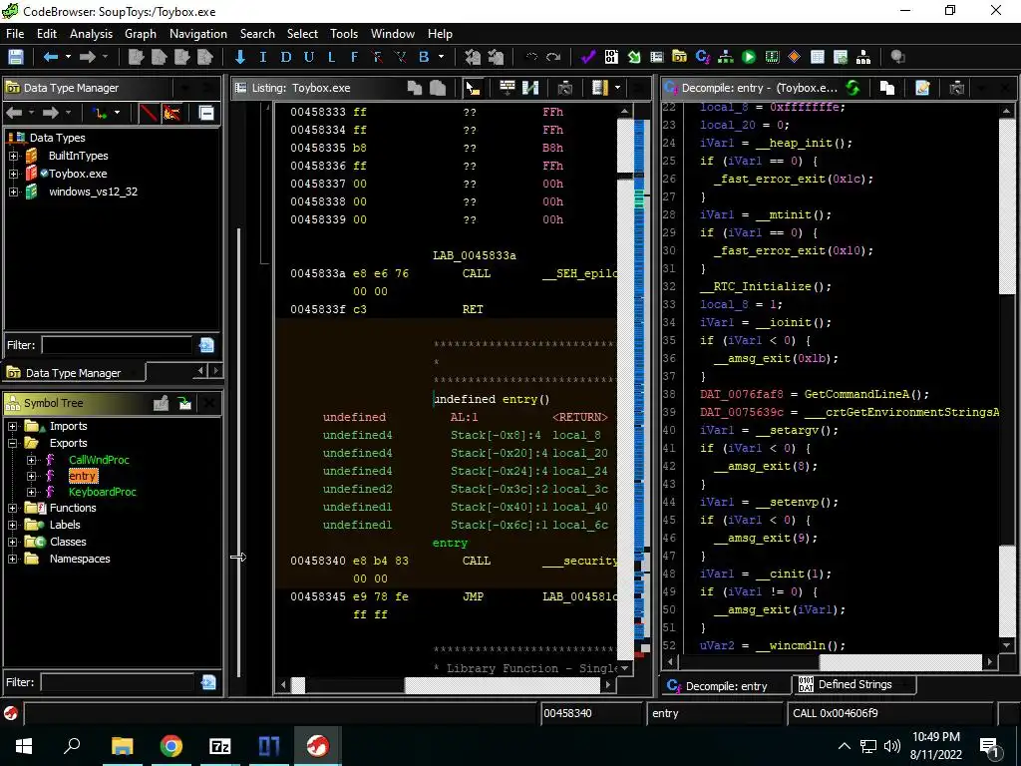The width and height of the screenshot is (1021, 766).
Task: Open the Window menu
Action: (x=393, y=34)
